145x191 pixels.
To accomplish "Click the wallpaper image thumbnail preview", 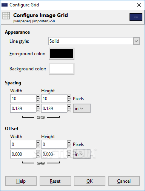I will point(136,17).
